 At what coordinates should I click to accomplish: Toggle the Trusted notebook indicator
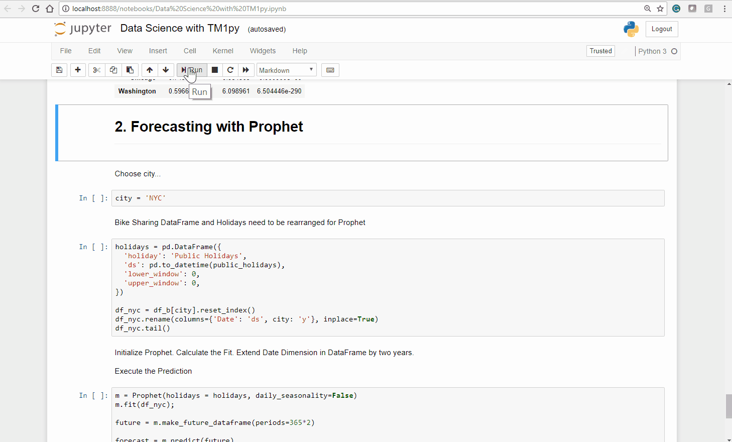pos(600,51)
